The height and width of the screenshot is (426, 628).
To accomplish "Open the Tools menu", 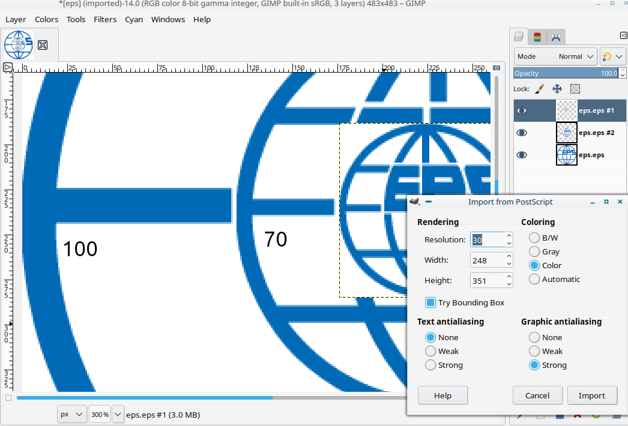I will click(76, 19).
